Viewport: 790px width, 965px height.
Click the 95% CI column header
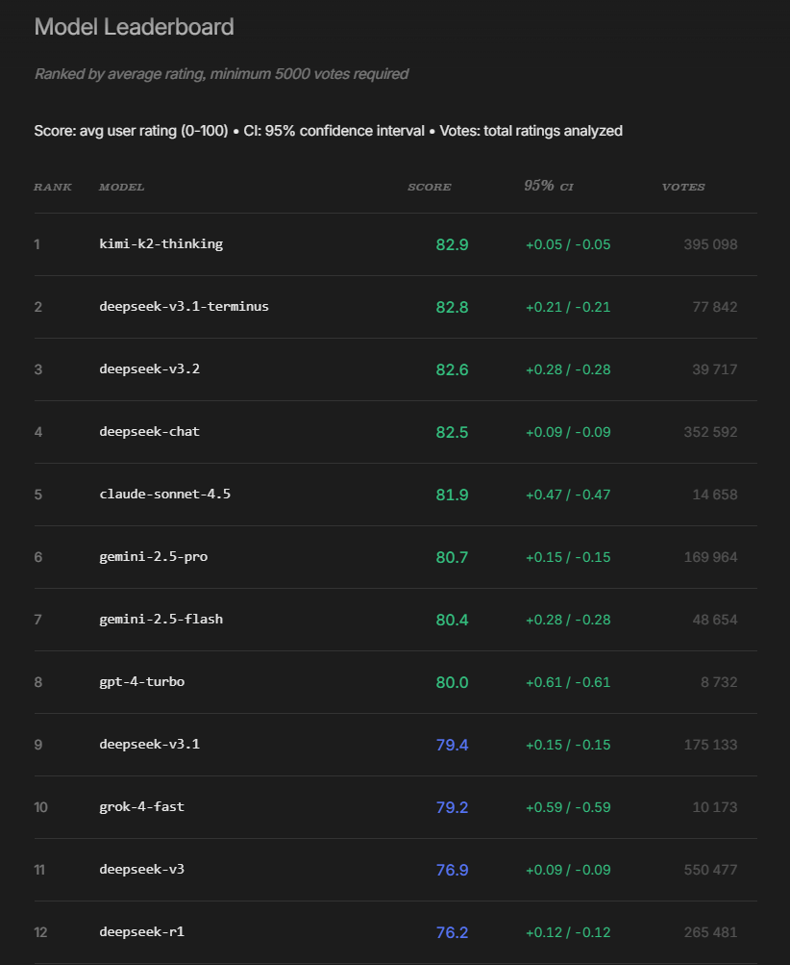coord(549,186)
